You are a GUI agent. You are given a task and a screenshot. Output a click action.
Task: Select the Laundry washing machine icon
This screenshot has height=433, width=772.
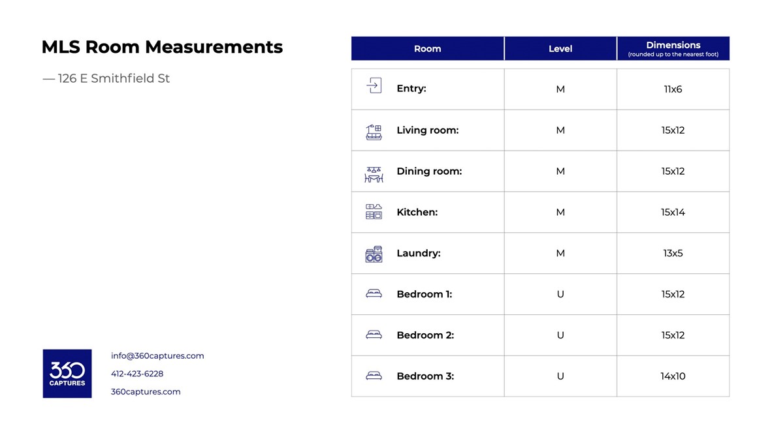pyautogui.click(x=374, y=254)
